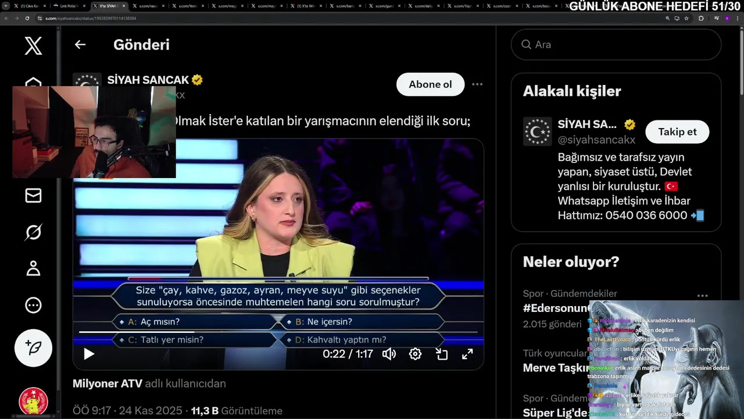Go back using the Gönderi back arrow
The image size is (744, 419).
click(x=80, y=45)
